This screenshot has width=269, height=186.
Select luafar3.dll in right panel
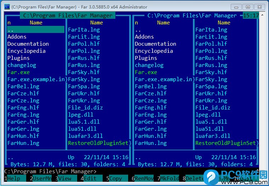point(213,136)
